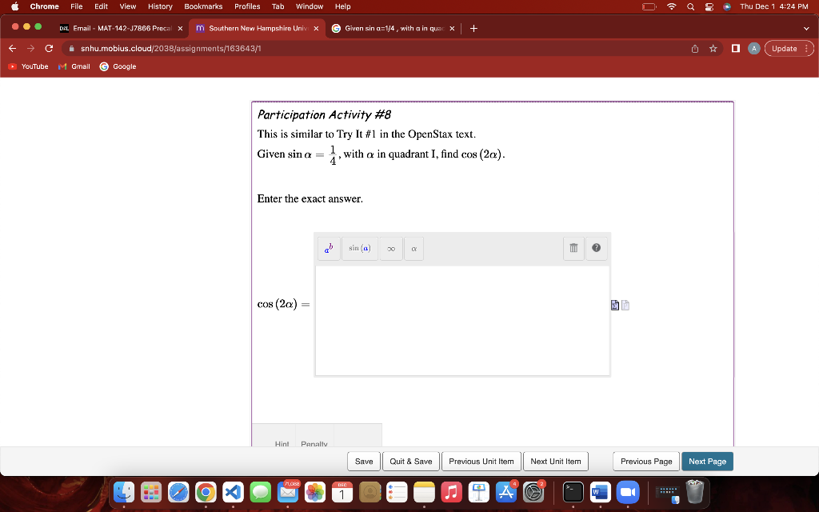Insert an exponent with the a^b button
The height and width of the screenshot is (512, 819).
point(329,248)
